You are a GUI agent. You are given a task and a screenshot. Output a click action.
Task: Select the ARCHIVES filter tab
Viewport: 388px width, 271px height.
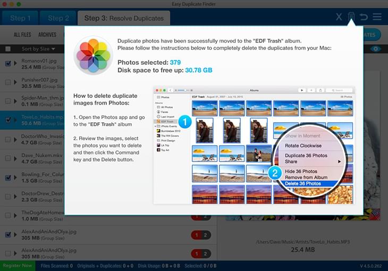pos(47,35)
